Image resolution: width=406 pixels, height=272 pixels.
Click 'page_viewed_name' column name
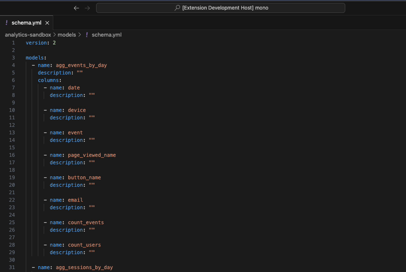pyautogui.click(x=92, y=155)
